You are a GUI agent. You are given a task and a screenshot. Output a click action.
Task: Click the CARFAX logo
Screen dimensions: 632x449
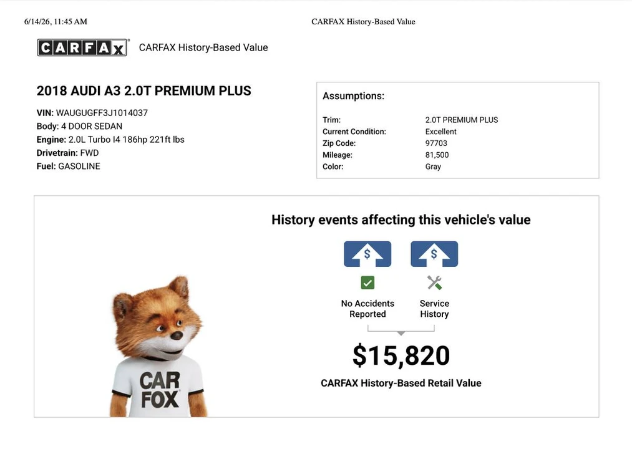click(83, 47)
